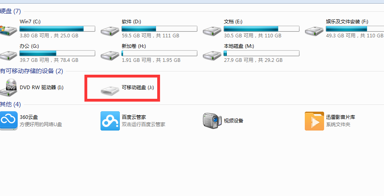Collapse the 其他 (4) group header

(x=10, y=104)
